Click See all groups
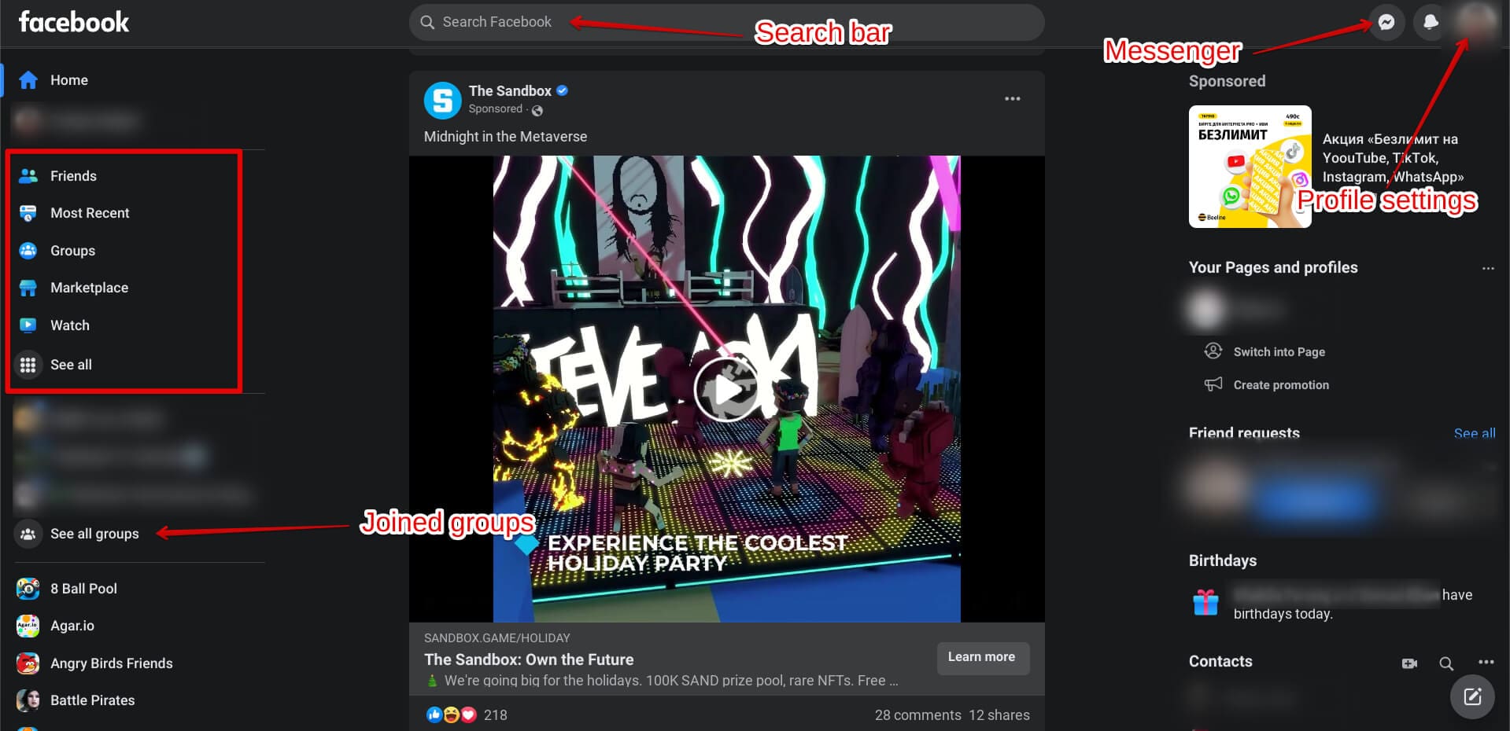1510x731 pixels. click(94, 534)
